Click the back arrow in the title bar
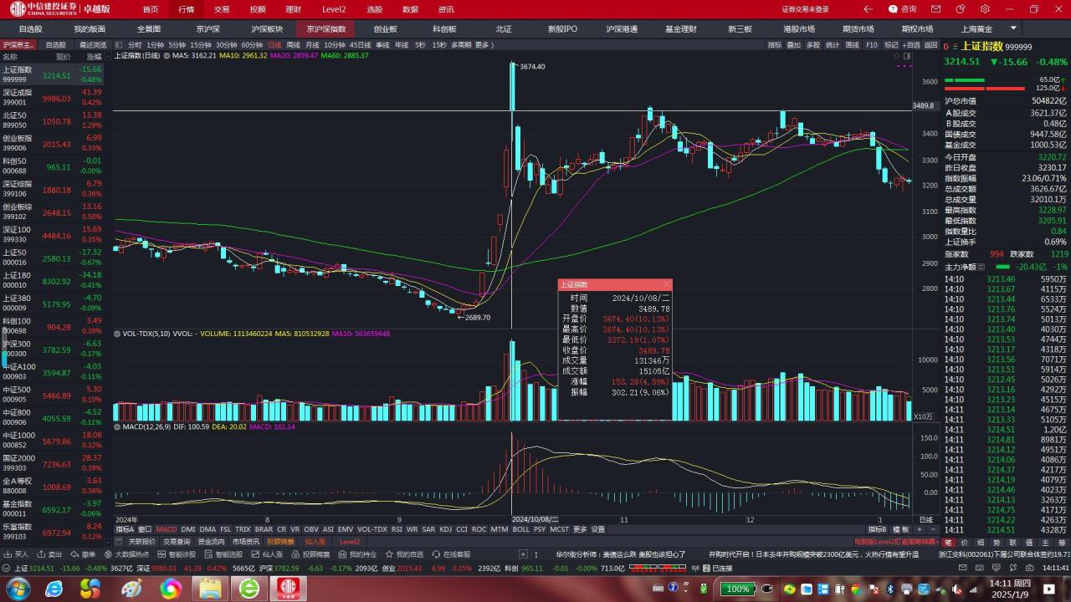This screenshot has width=1071, height=602. pyautogui.click(x=869, y=9)
